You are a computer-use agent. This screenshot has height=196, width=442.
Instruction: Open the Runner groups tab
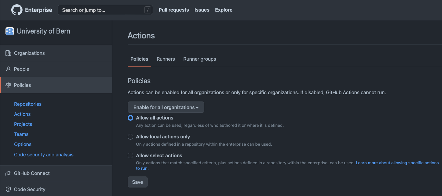click(200, 59)
